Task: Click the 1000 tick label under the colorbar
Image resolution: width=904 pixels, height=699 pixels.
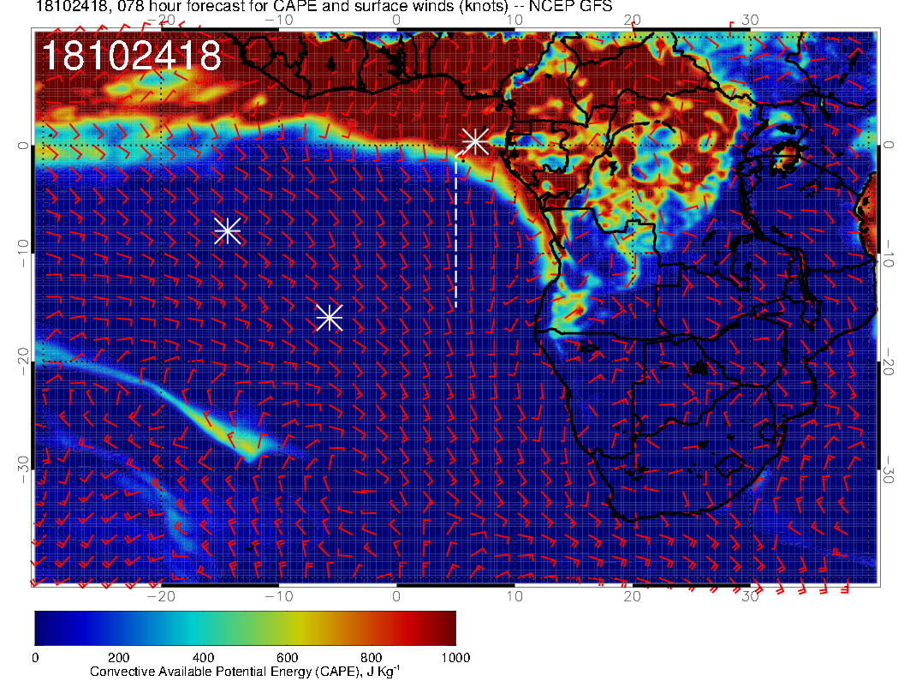Action: point(455,658)
